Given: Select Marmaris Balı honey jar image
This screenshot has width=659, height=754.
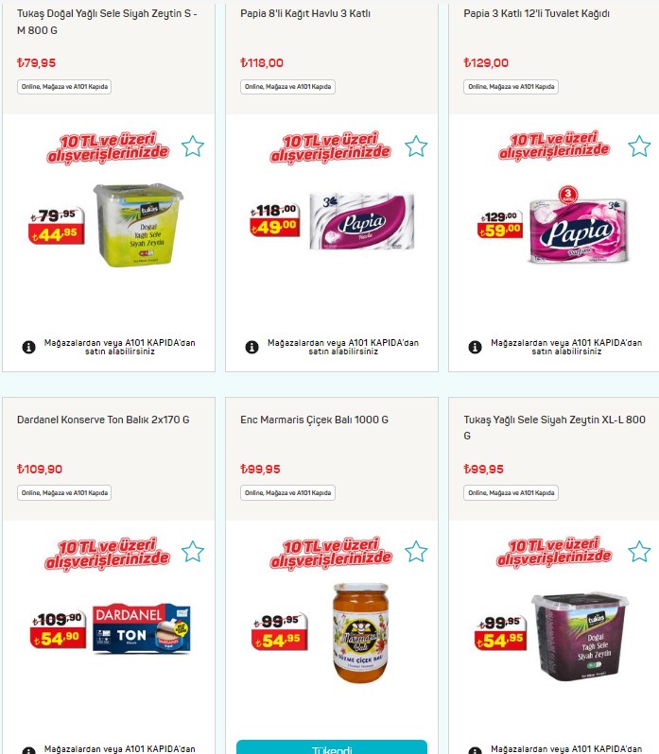Looking at the screenshot, I should click(x=360, y=633).
